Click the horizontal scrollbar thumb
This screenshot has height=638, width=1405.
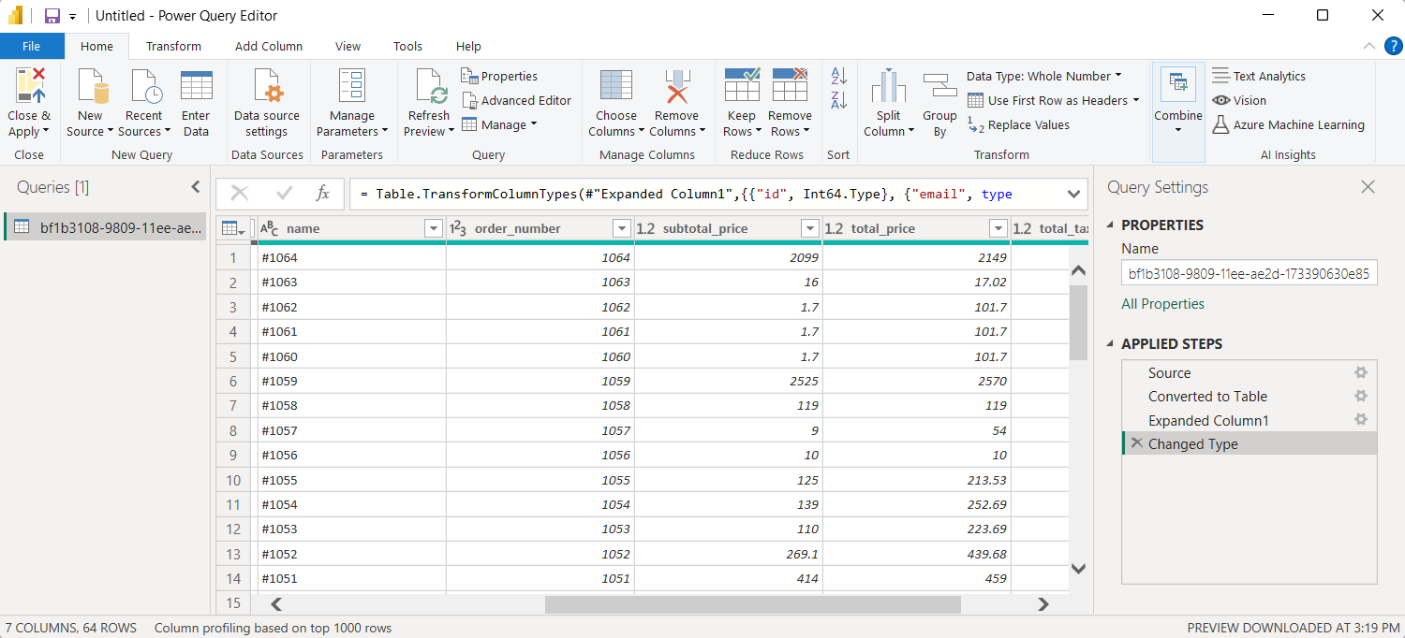[753, 604]
